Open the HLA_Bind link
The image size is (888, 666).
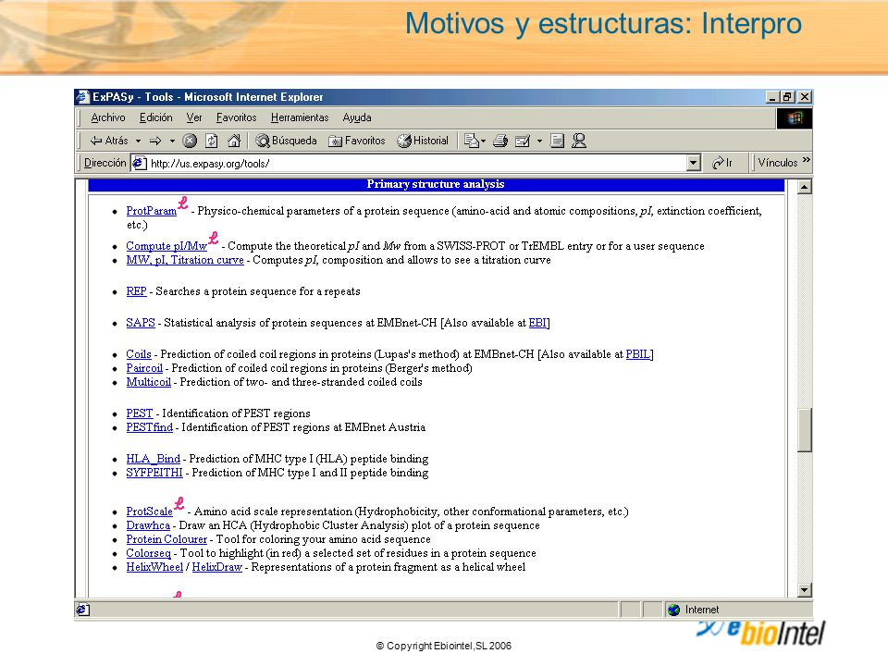click(153, 459)
